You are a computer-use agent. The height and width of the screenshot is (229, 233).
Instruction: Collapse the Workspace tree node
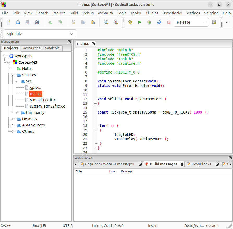coord(5,56)
